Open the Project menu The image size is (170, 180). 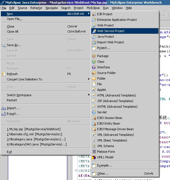[79, 8]
